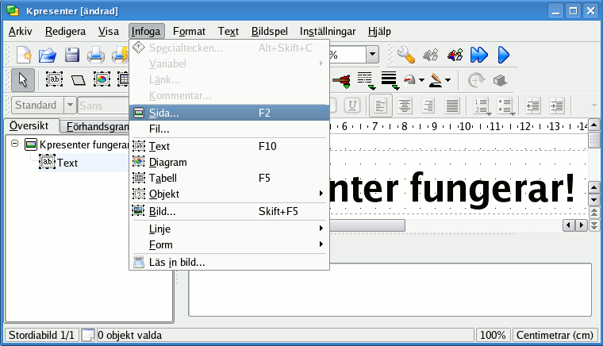Click the new document icon
The width and height of the screenshot is (603, 346).
coord(25,55)
